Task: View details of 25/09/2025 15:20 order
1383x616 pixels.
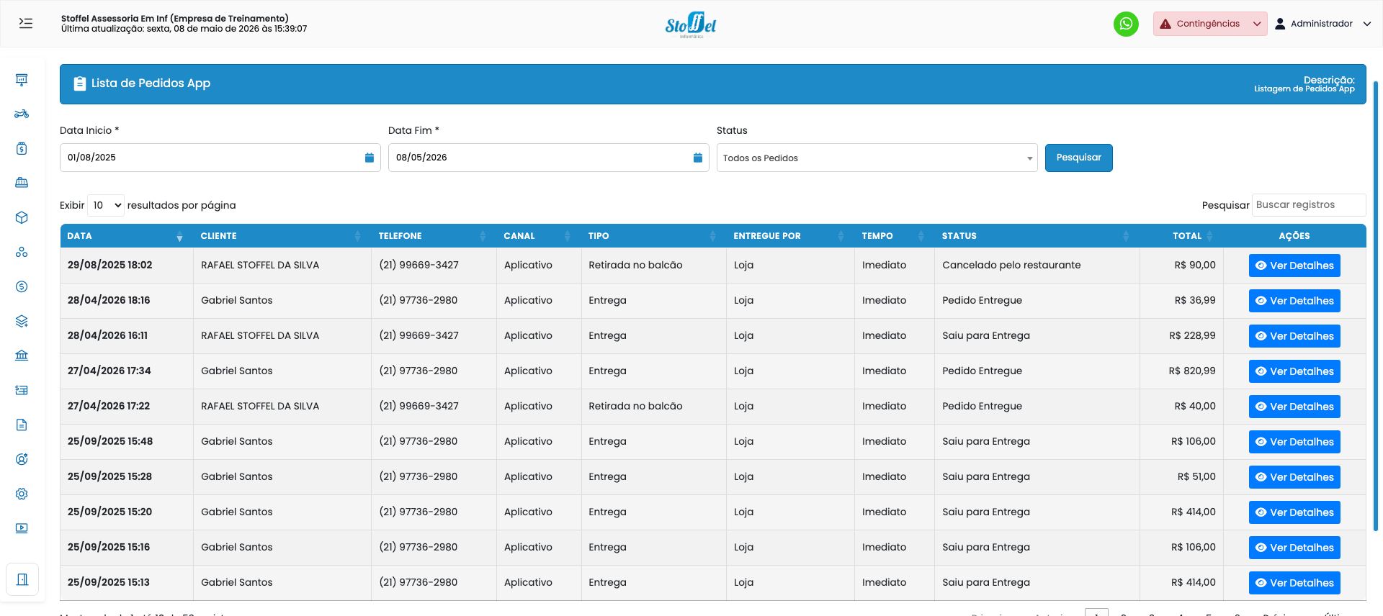Action: (1294, 512)
